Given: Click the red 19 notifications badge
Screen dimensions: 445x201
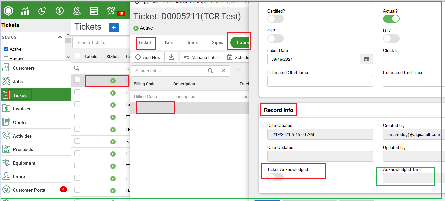Looking at the screenshot, I should coord(121,13).
